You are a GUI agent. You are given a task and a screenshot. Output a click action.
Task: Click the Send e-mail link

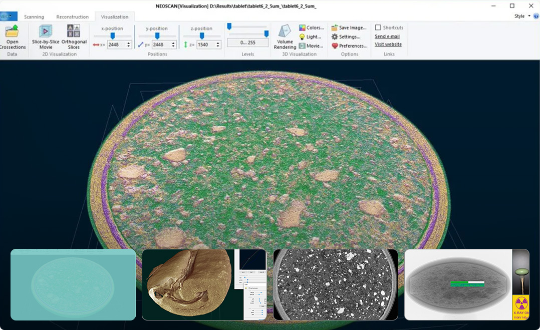[387, 37]
